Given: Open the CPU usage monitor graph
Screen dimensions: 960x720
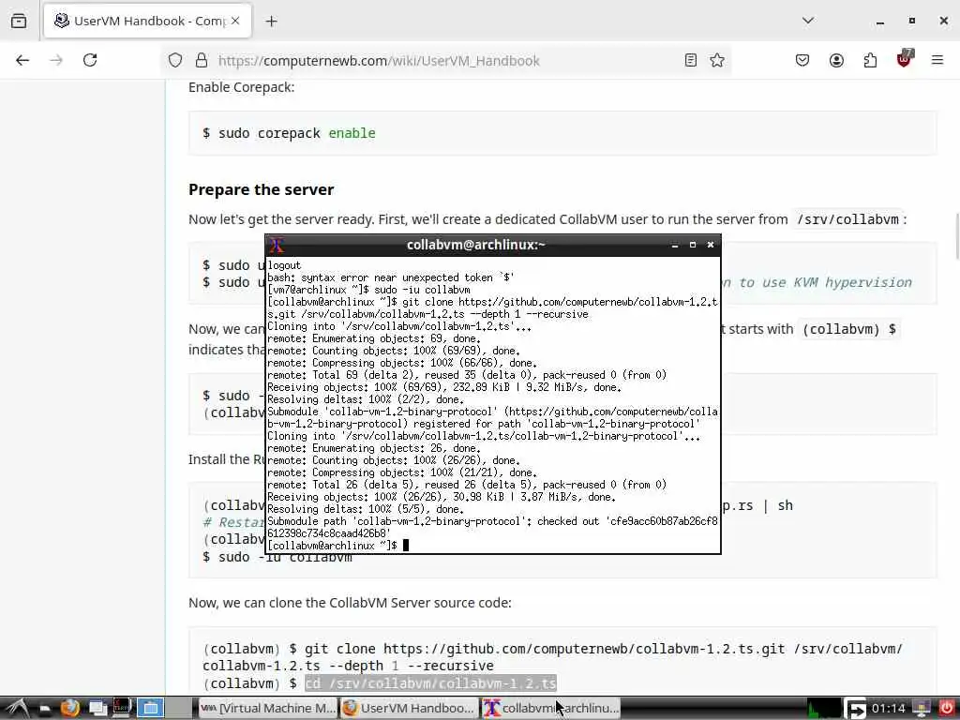Looking at the screenshot, I should (x=823, y=709).
